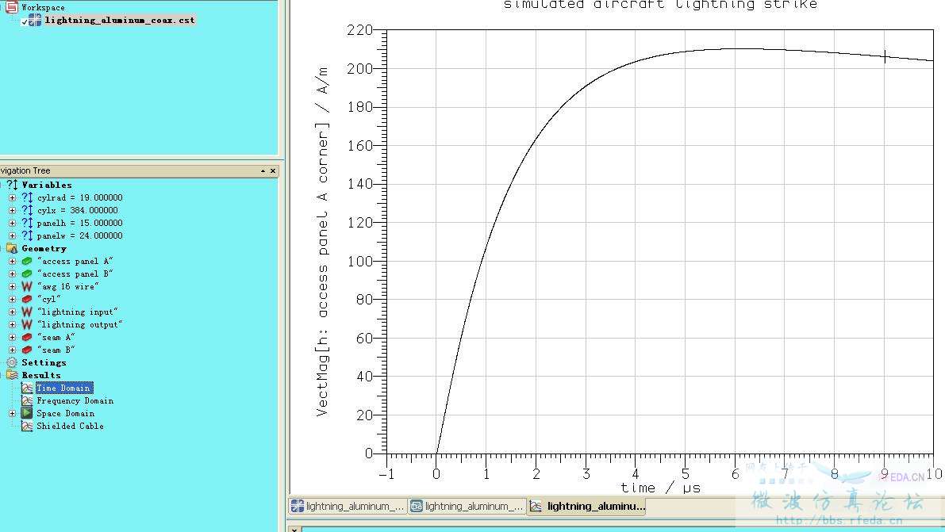Expand the cylrad variable node

(12, 197)
